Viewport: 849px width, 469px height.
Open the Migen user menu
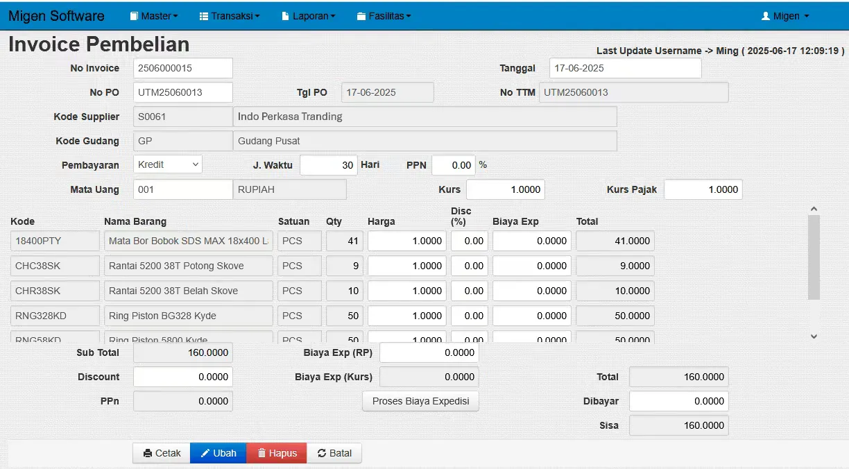point(785,16)
